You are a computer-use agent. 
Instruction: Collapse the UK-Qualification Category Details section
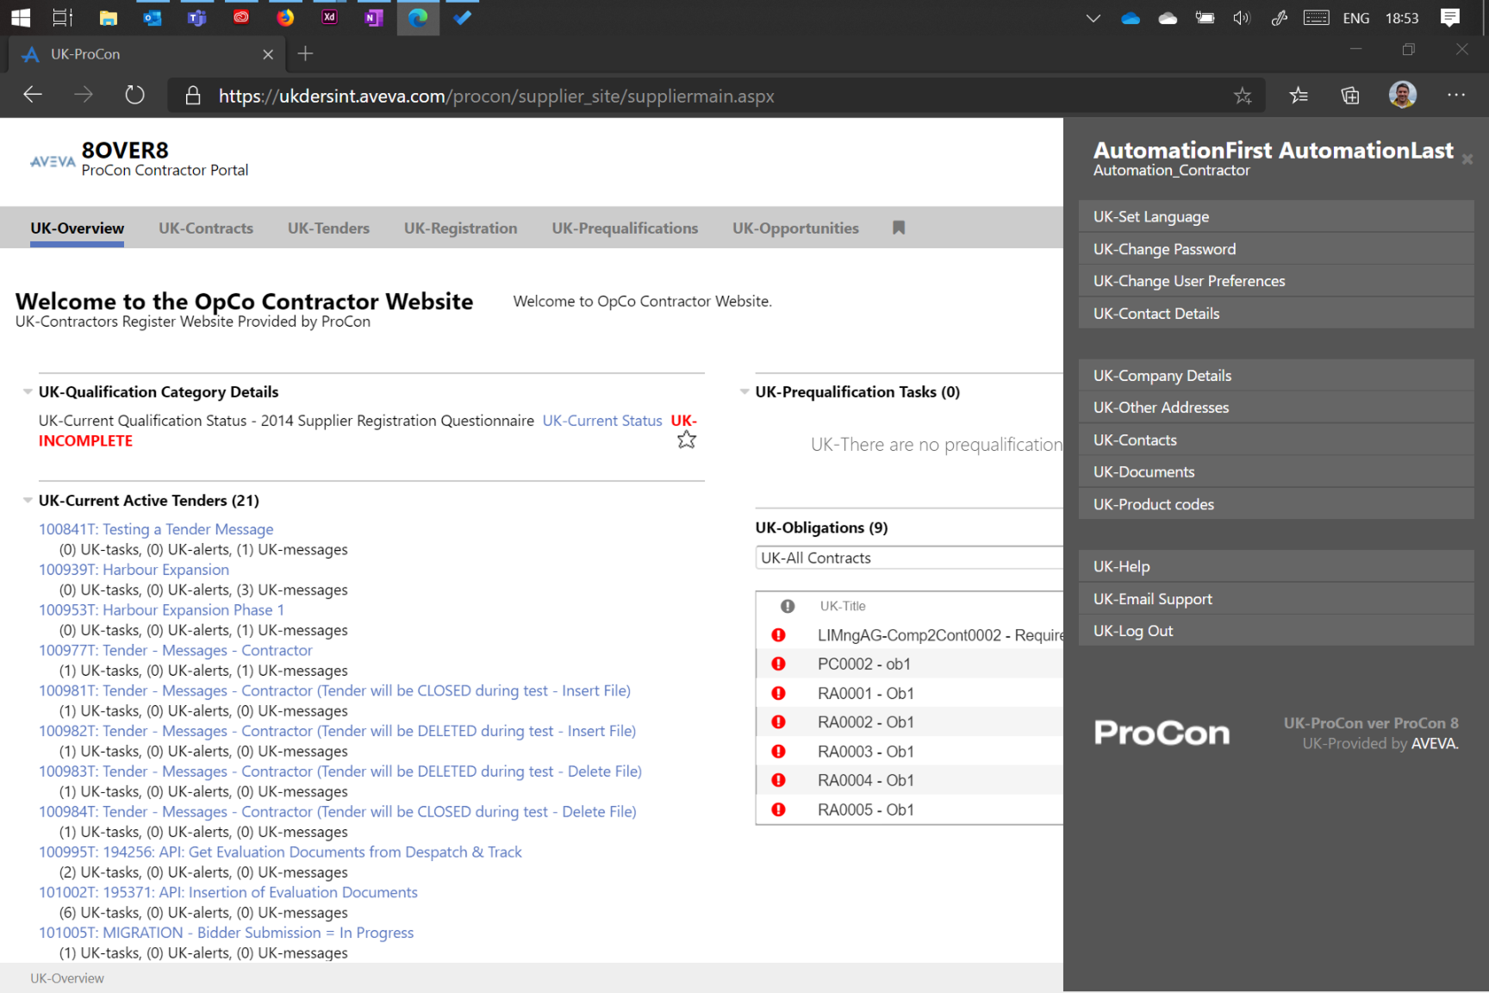(x=28, y=392)
